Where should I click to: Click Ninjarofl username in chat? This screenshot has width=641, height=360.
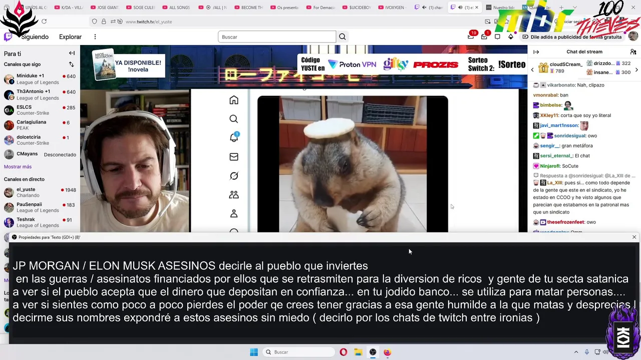(550, 166)
